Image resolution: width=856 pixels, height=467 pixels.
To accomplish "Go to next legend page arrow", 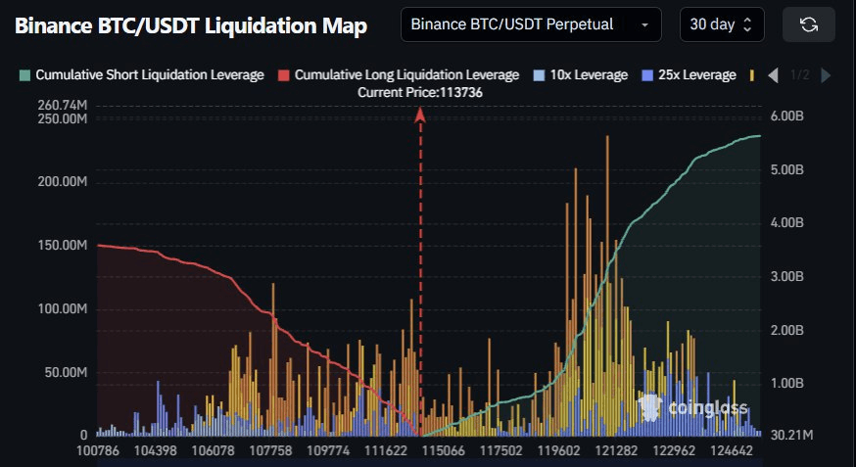I will (x=826, y=75).
